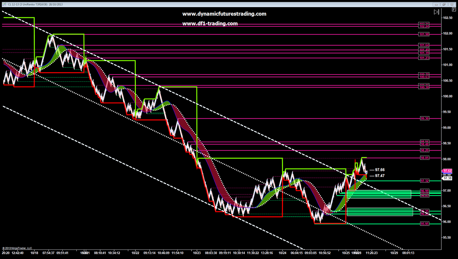The width and height of the screenshot is (458, 259).
Task: Click the 10/24 date on time axis
Action: (283, 253)
